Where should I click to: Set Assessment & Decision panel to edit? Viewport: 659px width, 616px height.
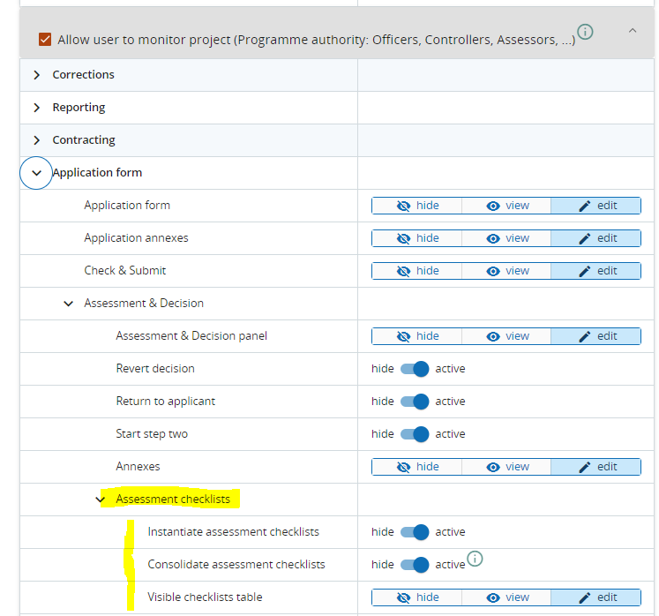coord(595,336)
